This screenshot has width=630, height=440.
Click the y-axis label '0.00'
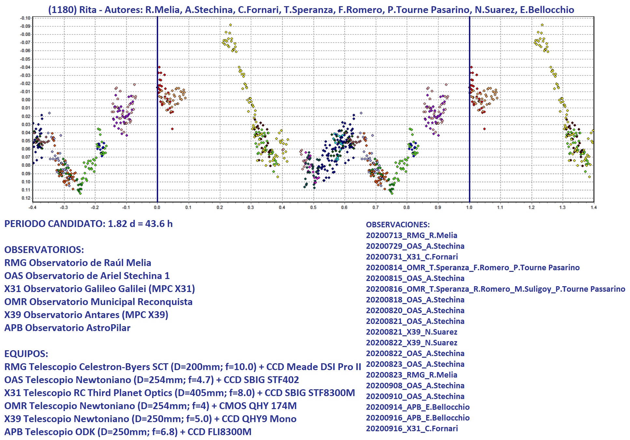(x=26, y=100)
